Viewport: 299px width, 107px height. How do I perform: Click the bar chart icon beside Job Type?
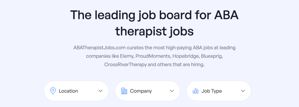click(x=195, y=91)
